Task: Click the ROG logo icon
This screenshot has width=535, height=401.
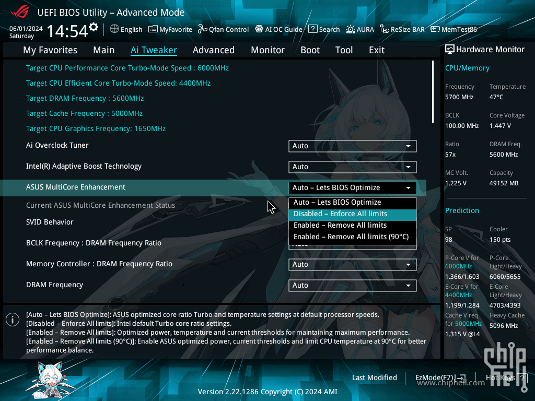Action: coord(20,12)
